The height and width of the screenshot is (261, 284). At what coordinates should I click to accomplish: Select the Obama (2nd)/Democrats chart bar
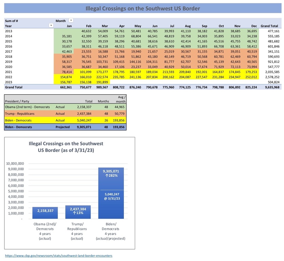45,213
